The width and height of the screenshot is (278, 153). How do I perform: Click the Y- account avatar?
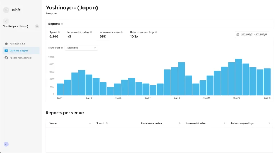click(x=6, y=21)
